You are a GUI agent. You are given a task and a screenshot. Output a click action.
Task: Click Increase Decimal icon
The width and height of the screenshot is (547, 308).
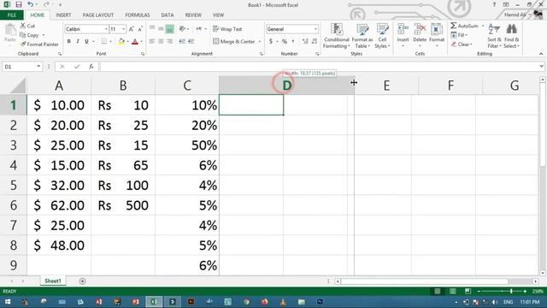tap(305, 42)
